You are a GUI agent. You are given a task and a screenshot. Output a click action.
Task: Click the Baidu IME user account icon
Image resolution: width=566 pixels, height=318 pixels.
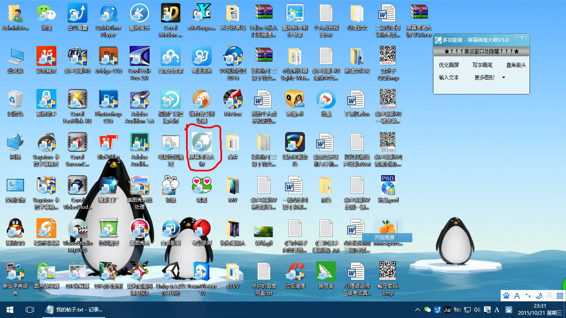point(549,296)
